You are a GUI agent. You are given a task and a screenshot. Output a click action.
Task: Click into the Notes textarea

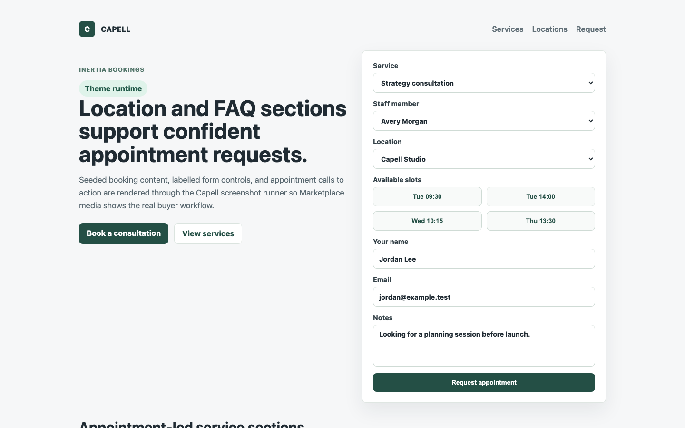point(484,346)
